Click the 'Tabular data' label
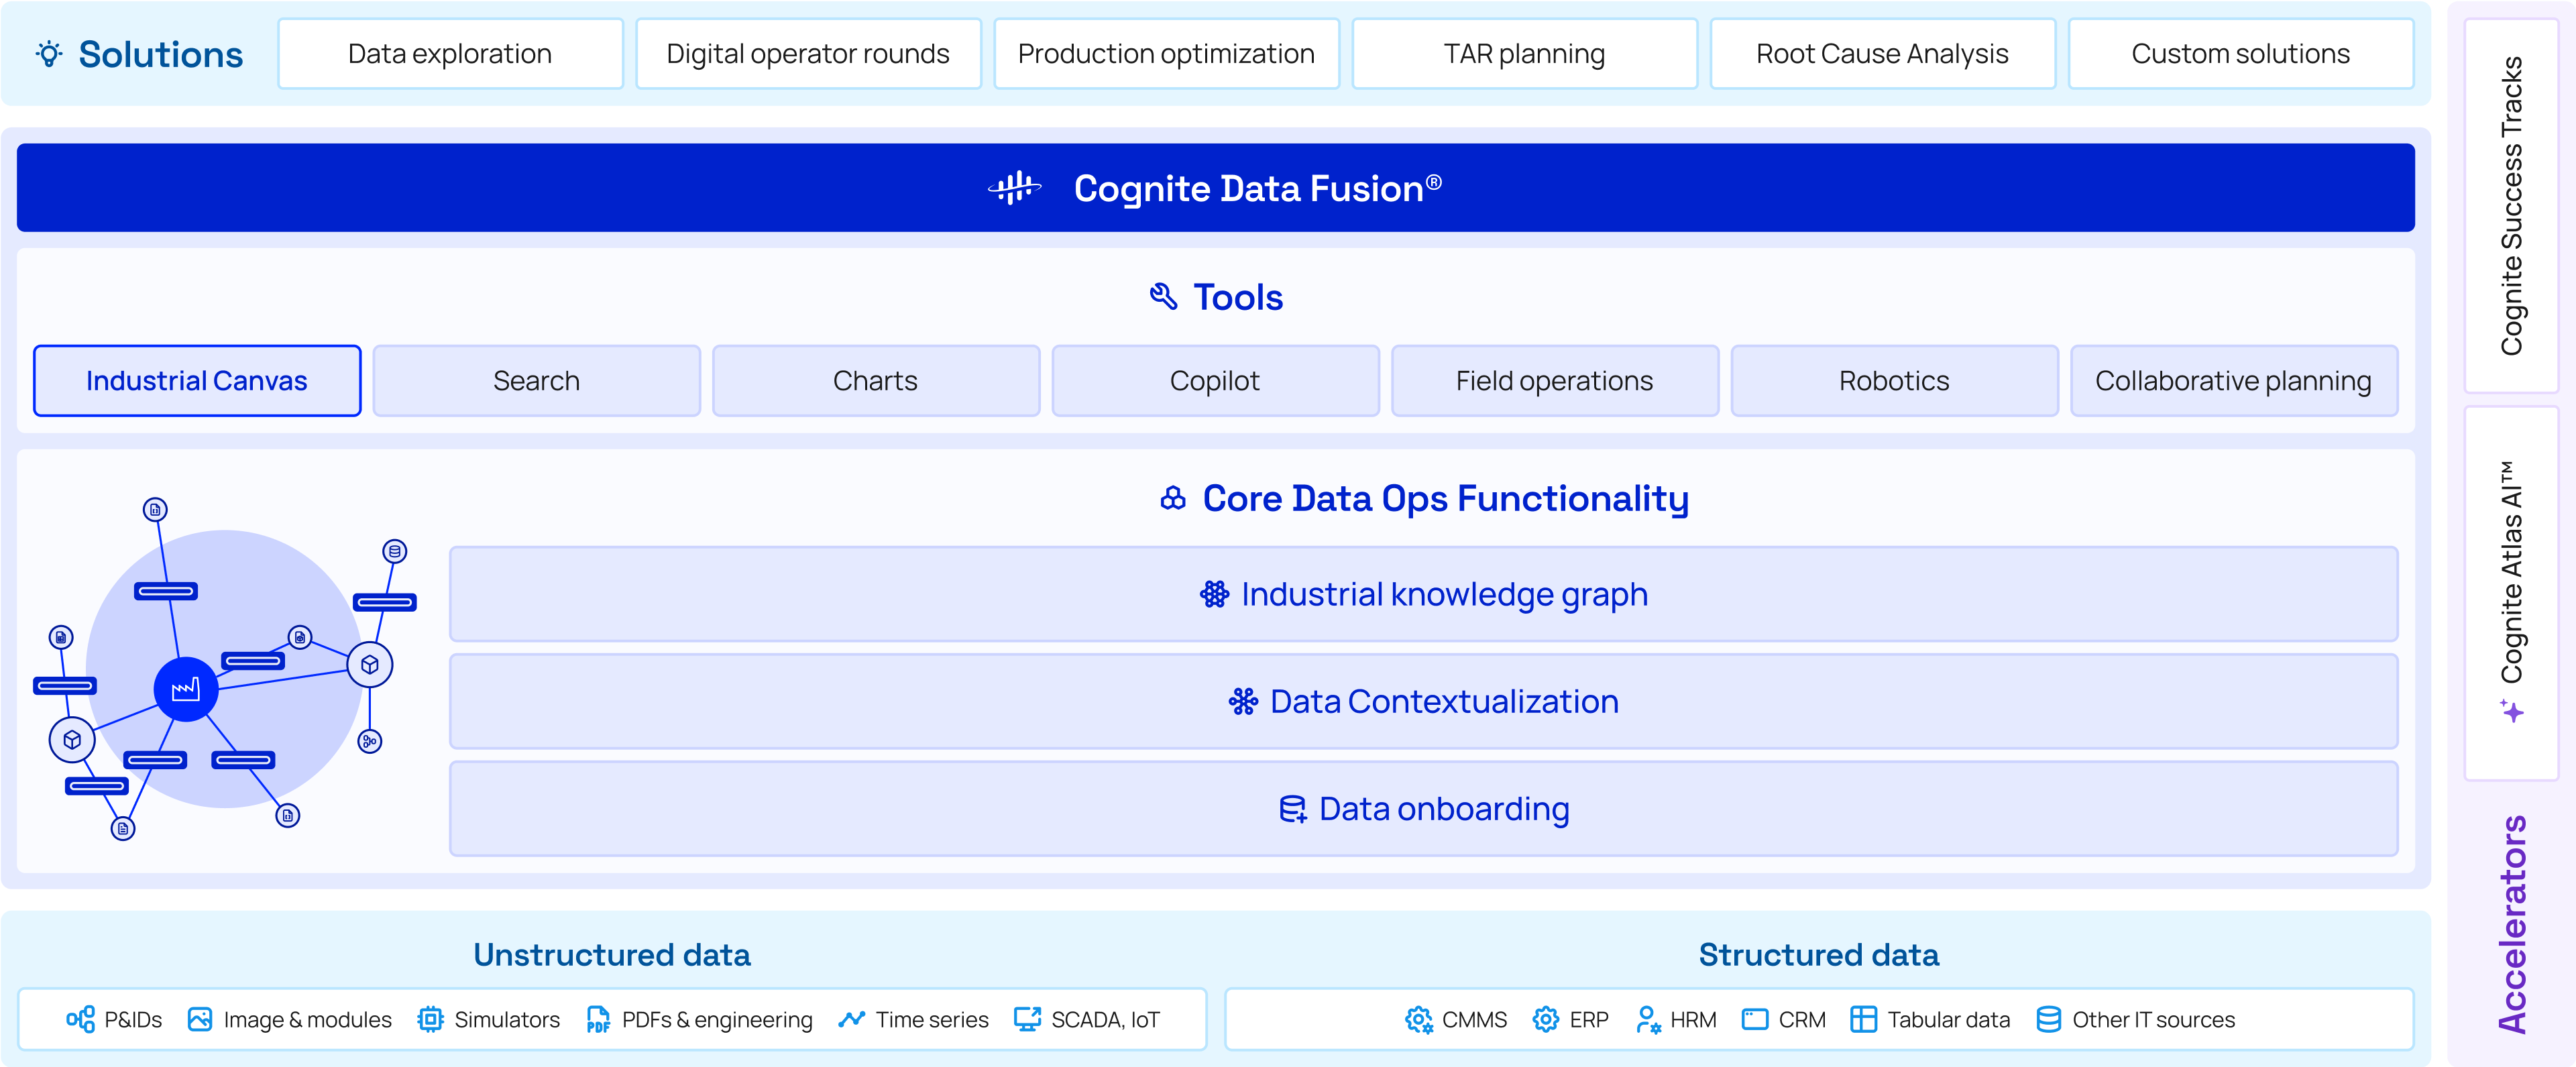The image size is (2576, 1067). (1949, 1020)
